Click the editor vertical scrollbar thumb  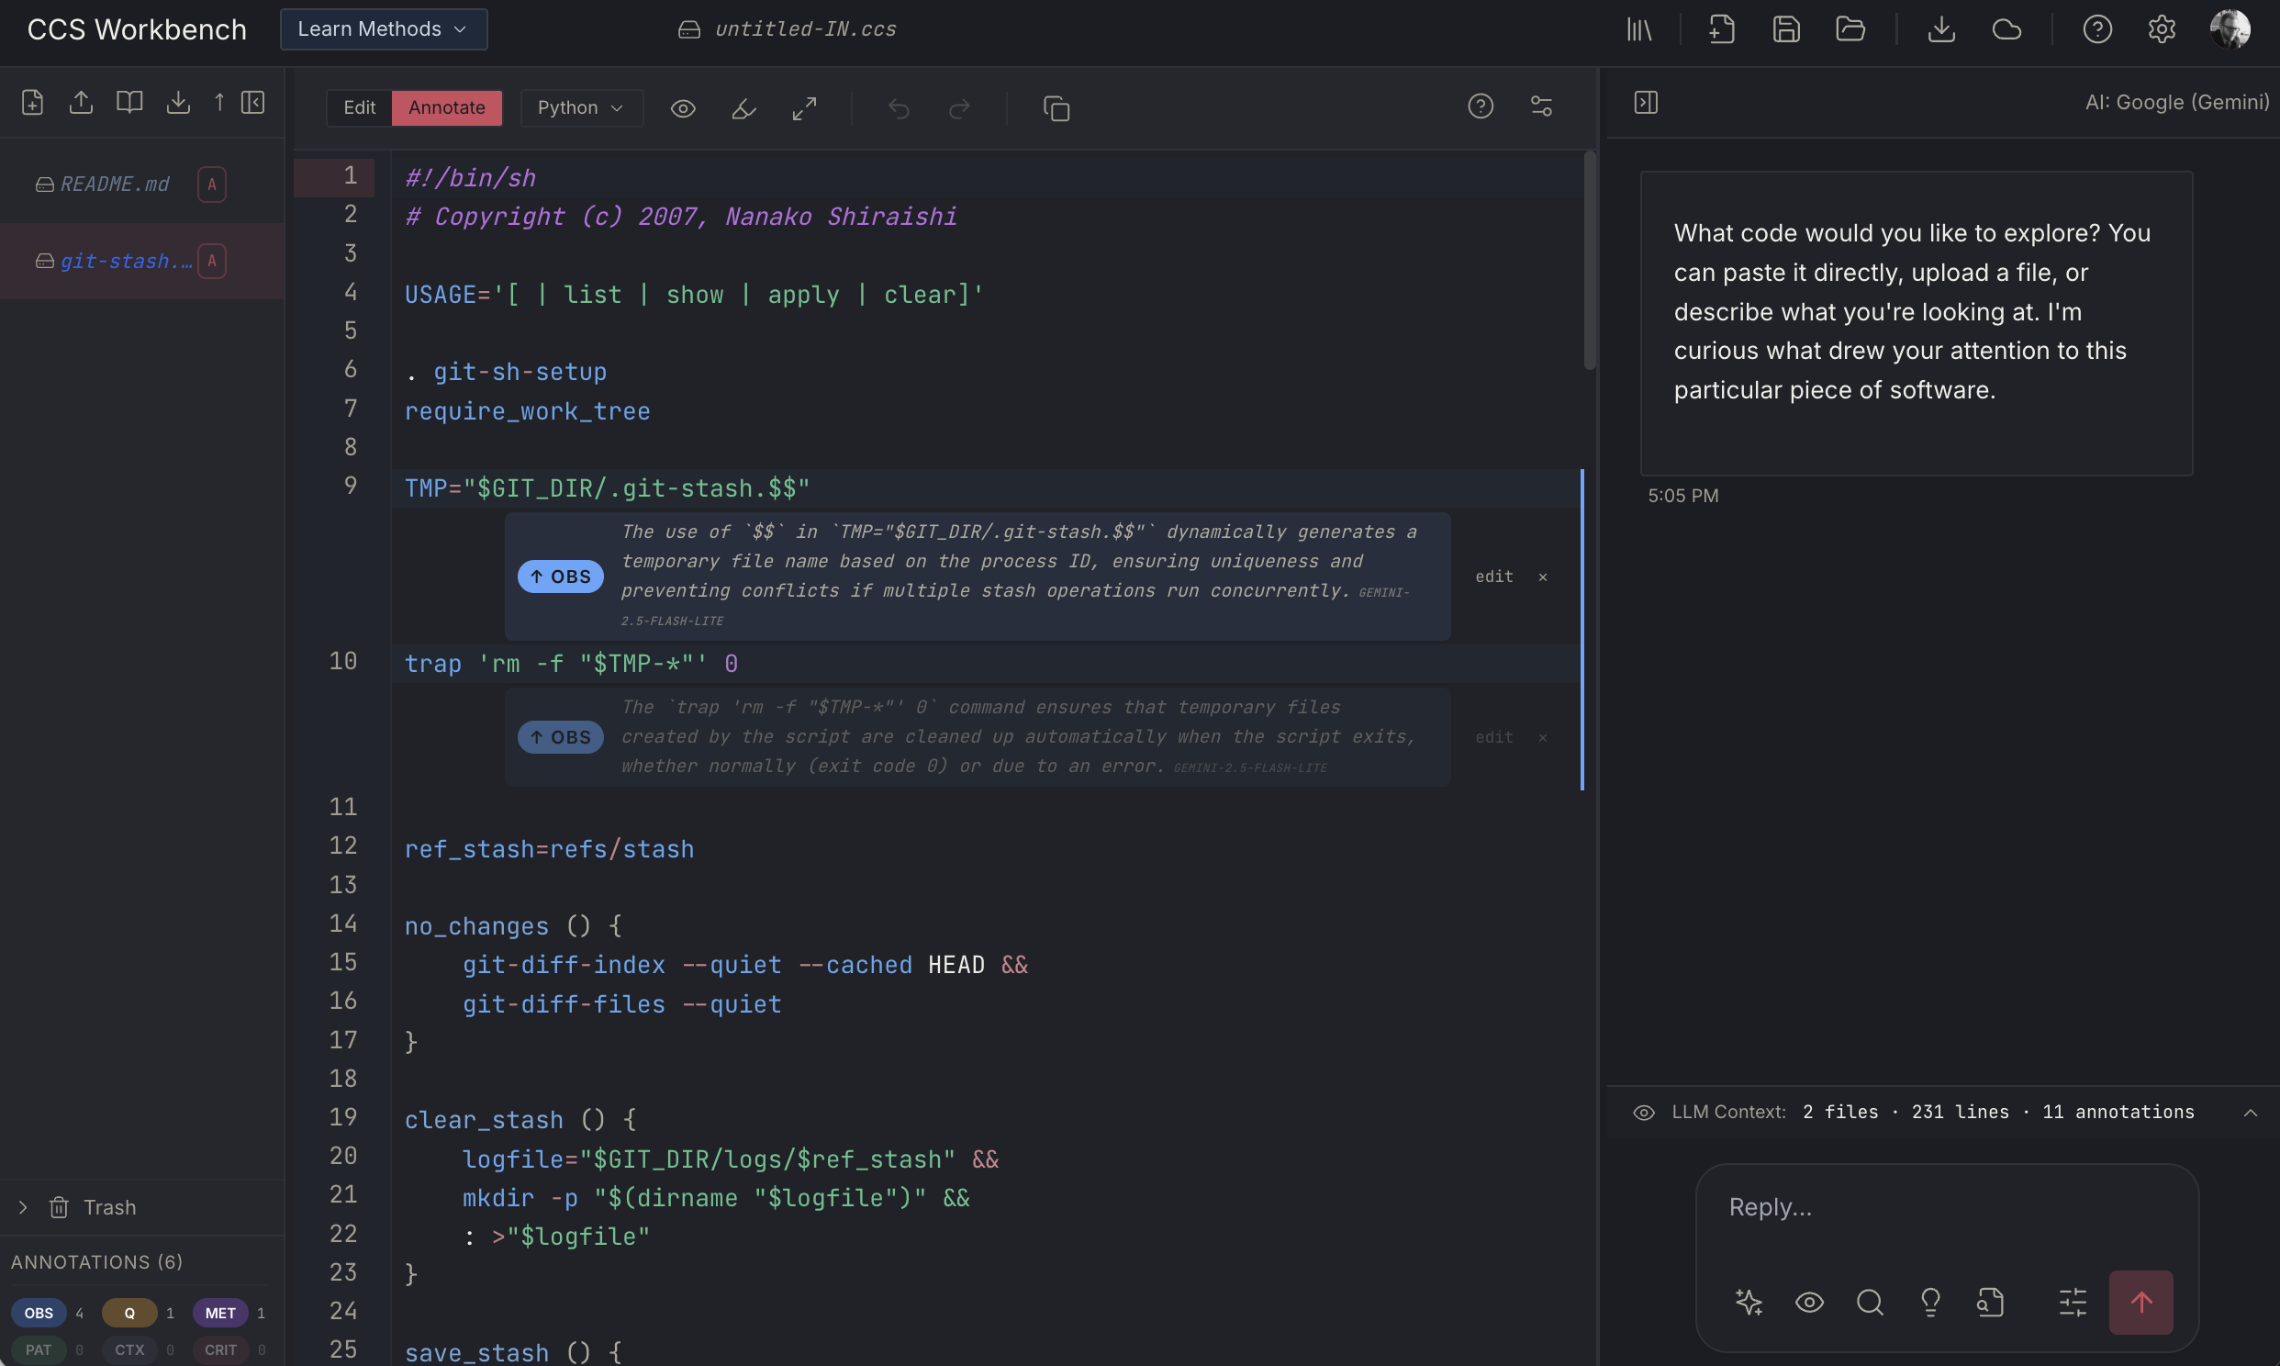tap(1589, 263)
